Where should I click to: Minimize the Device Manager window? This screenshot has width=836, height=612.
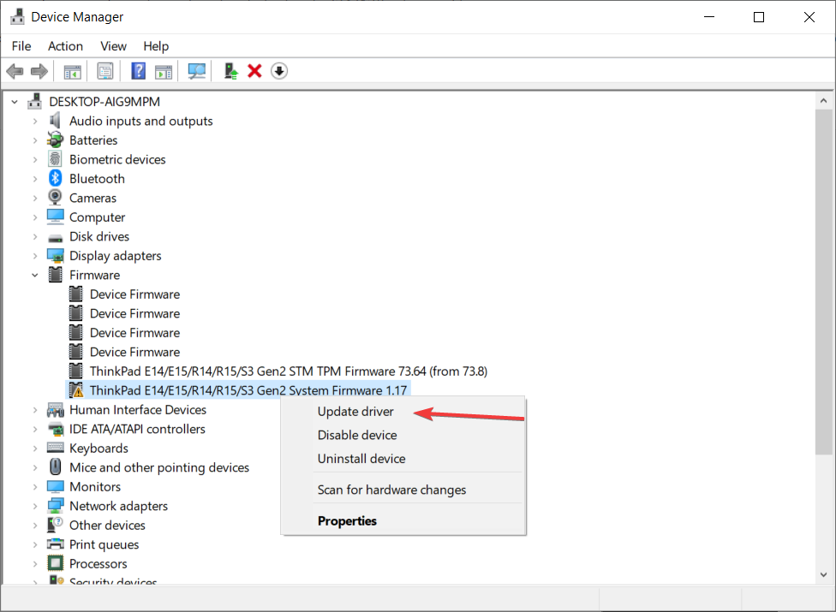pos(709,17)
